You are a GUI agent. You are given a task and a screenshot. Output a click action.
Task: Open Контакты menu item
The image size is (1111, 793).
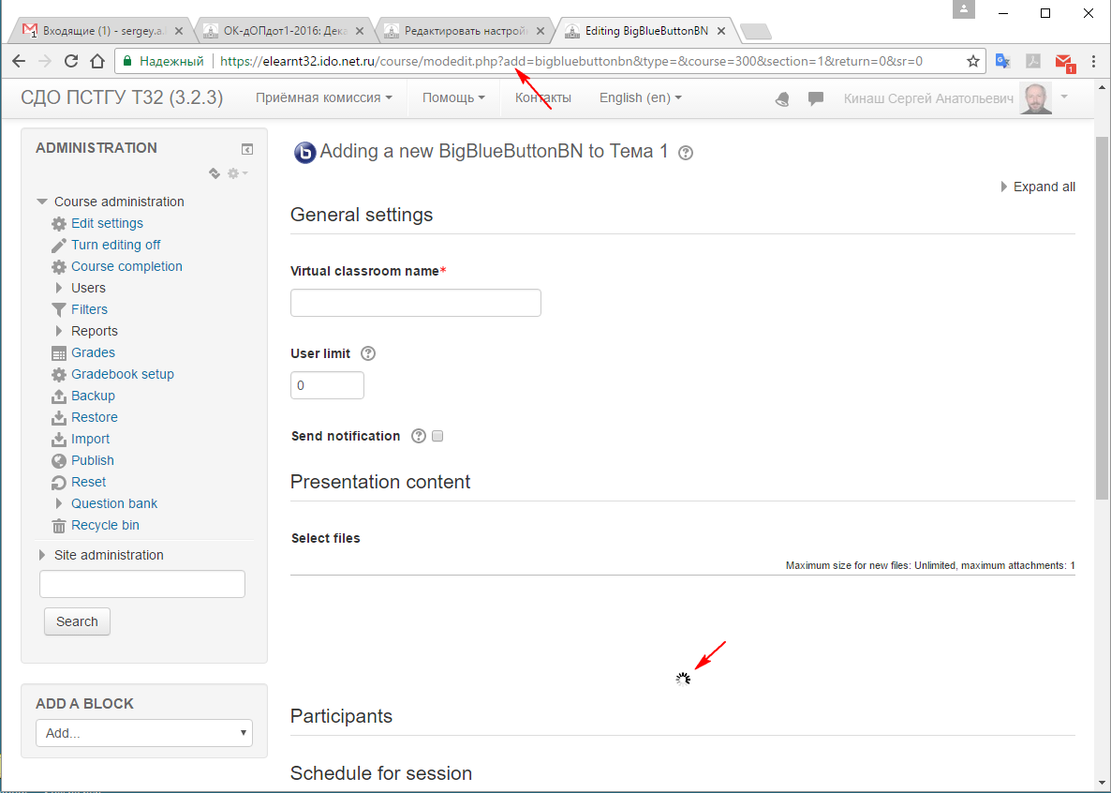coord(542,97)
